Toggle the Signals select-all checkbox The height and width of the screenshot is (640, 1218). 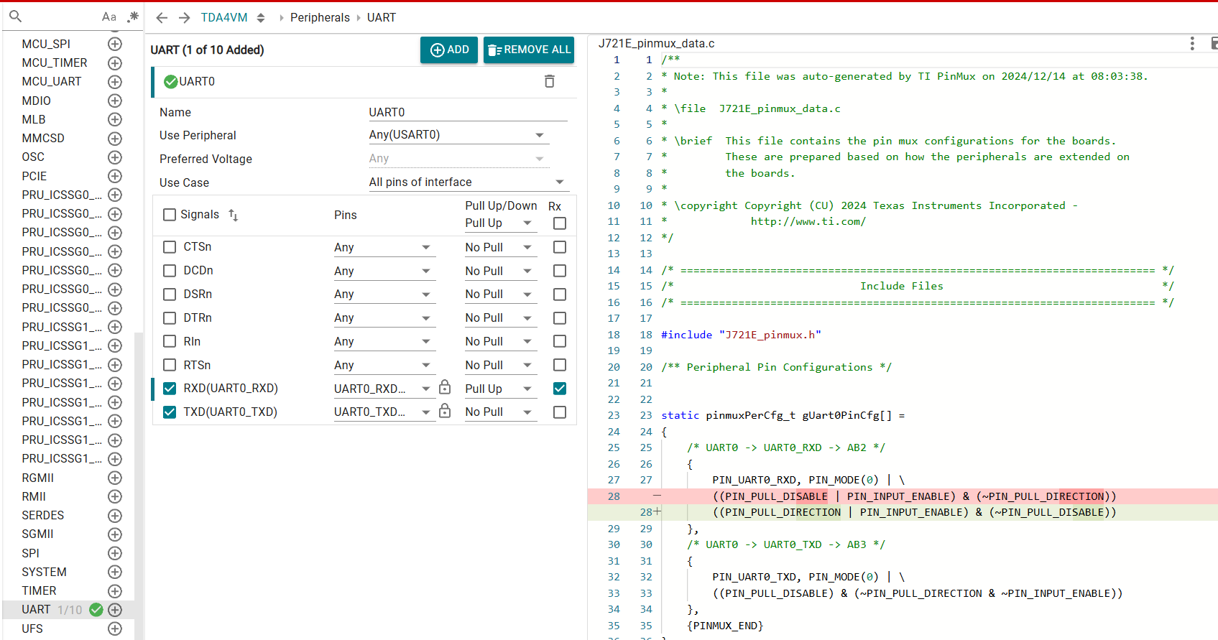(170, 215)
